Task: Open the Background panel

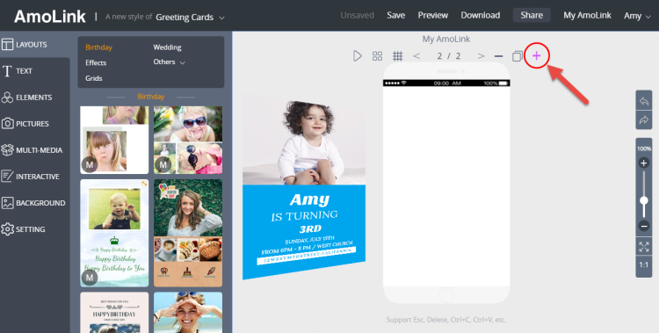Action: pos(34,203)
